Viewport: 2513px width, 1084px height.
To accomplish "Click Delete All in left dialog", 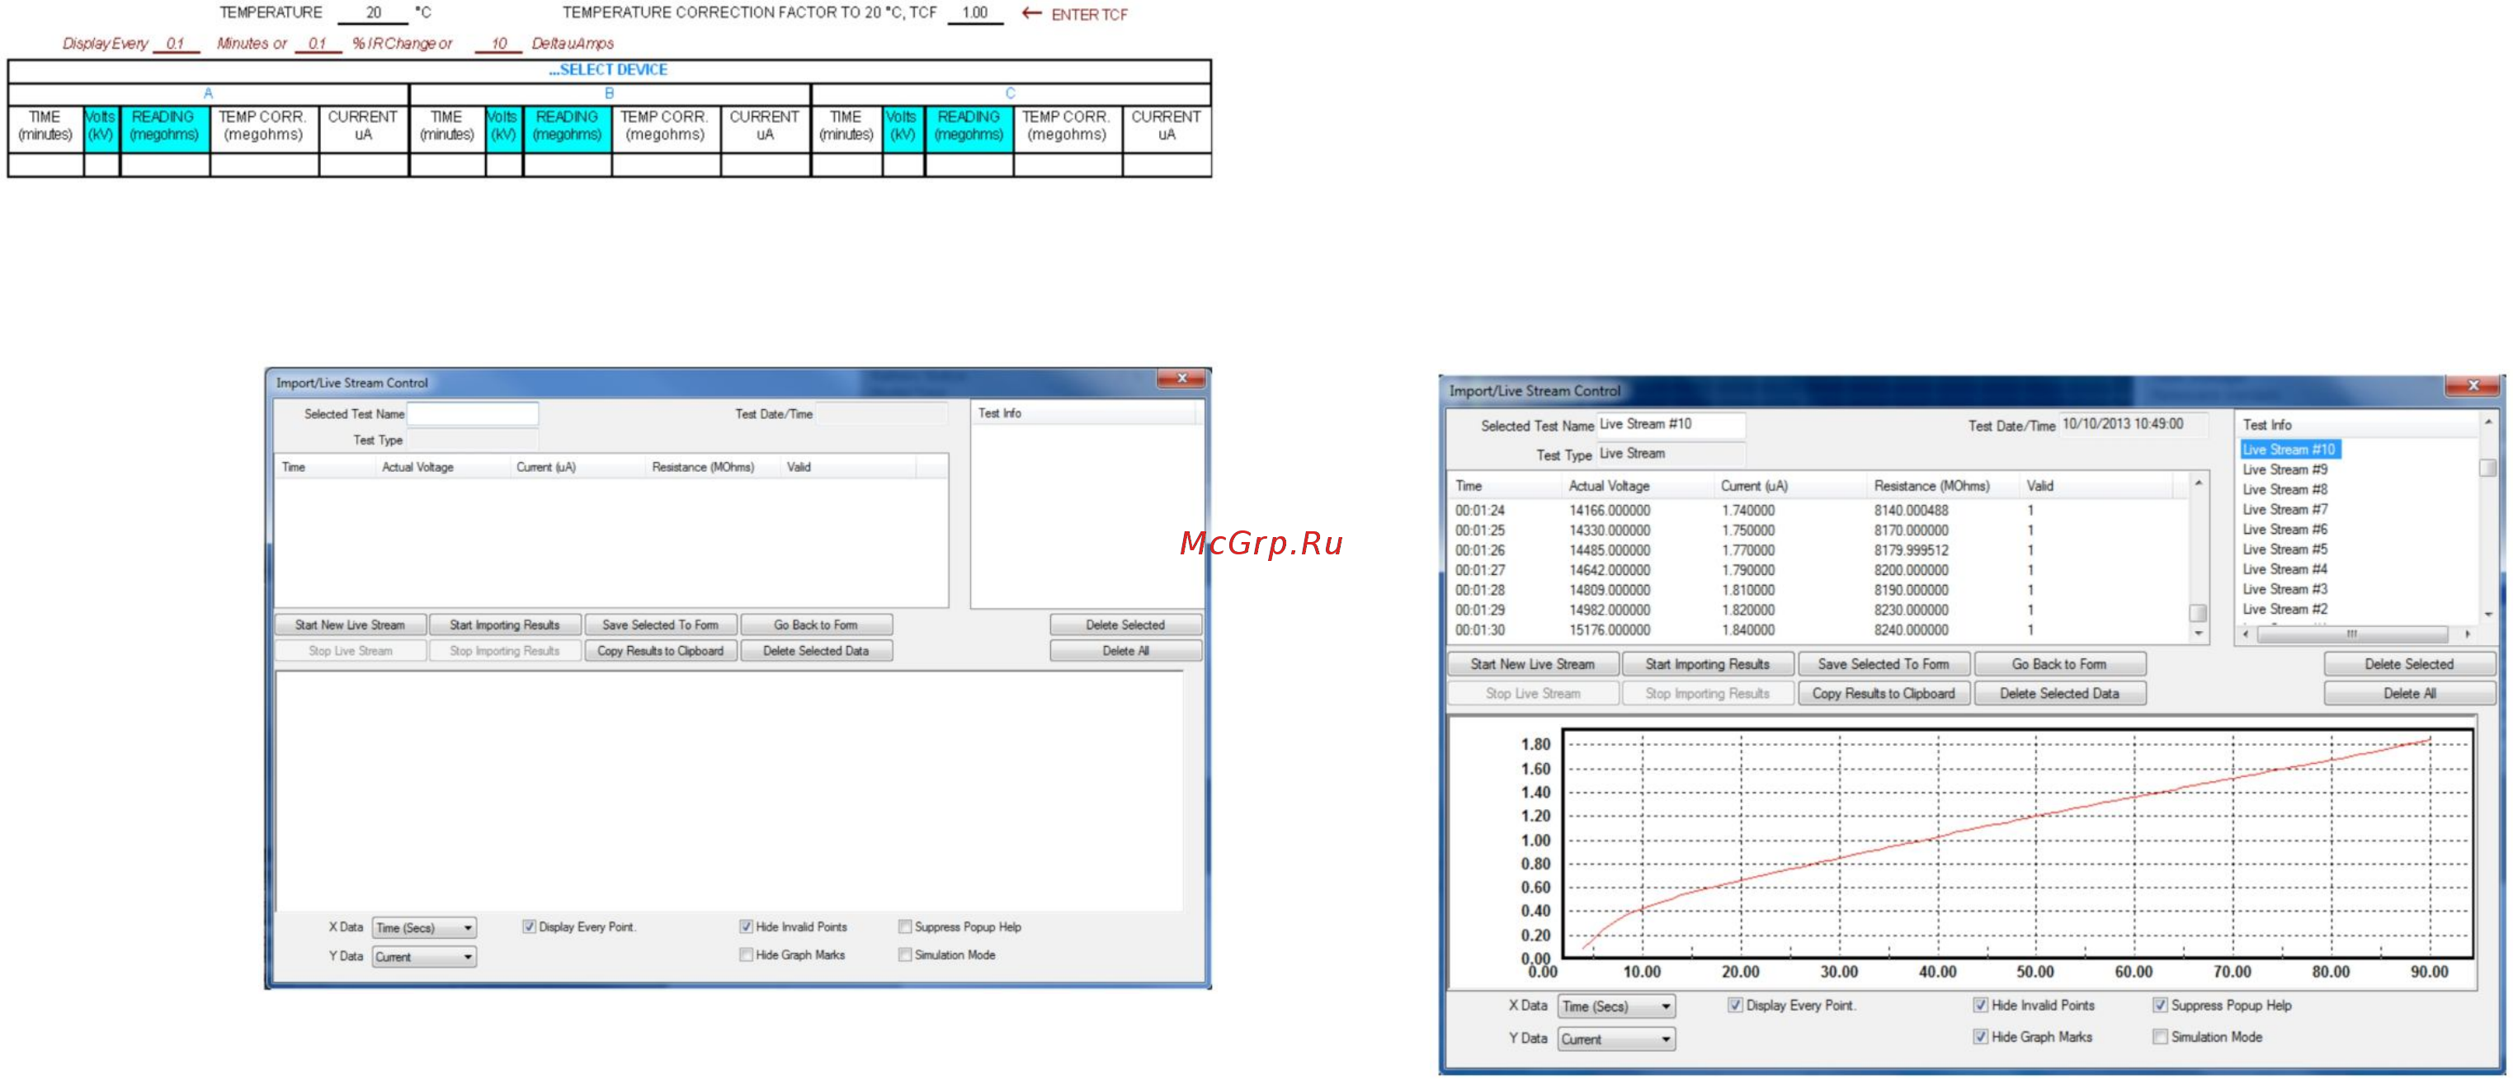I will [1124, 651].
